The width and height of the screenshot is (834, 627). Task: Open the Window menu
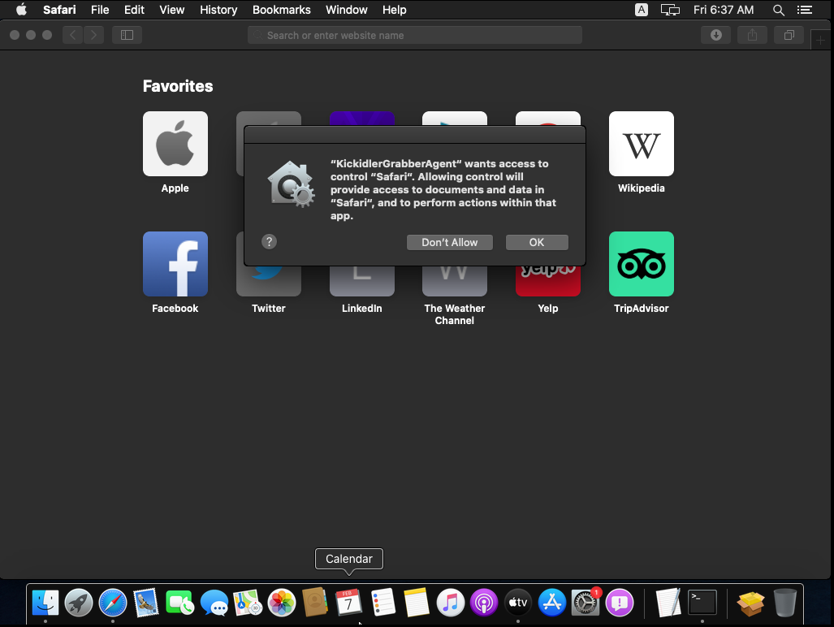click(346, 10)
